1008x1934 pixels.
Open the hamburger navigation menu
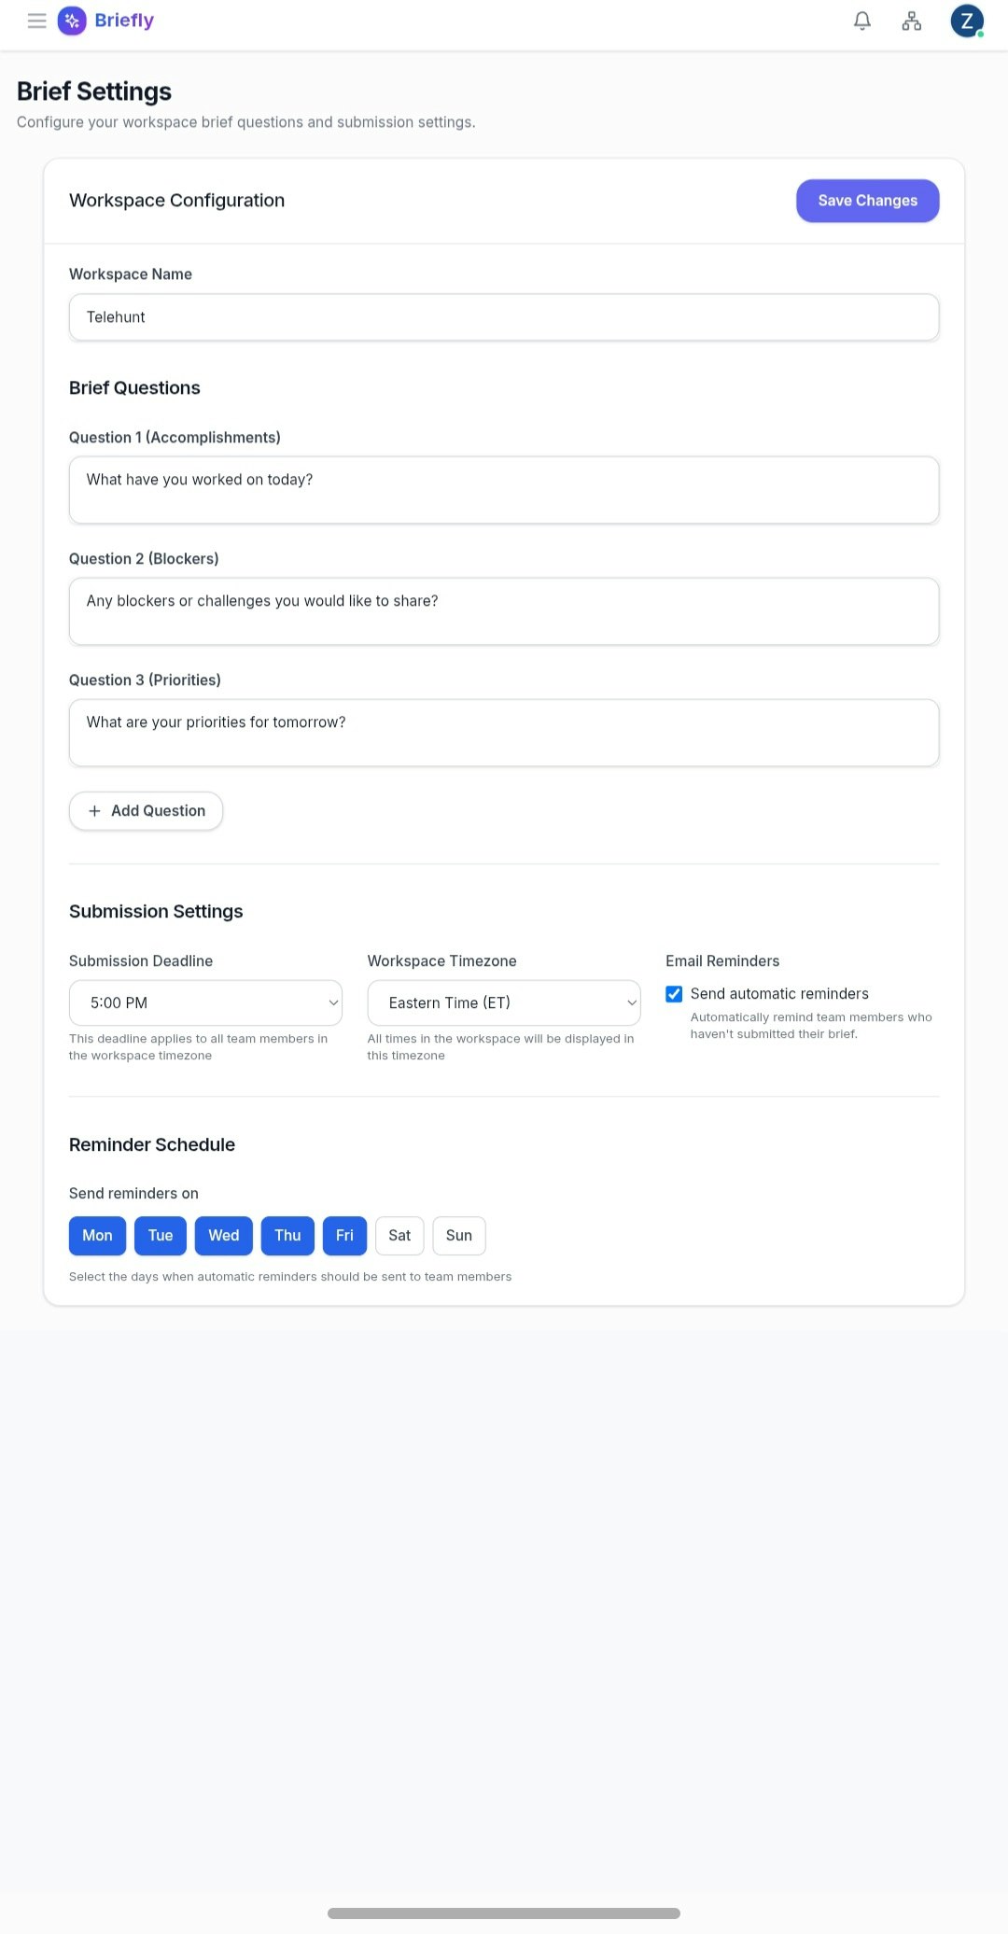point(37,21)
